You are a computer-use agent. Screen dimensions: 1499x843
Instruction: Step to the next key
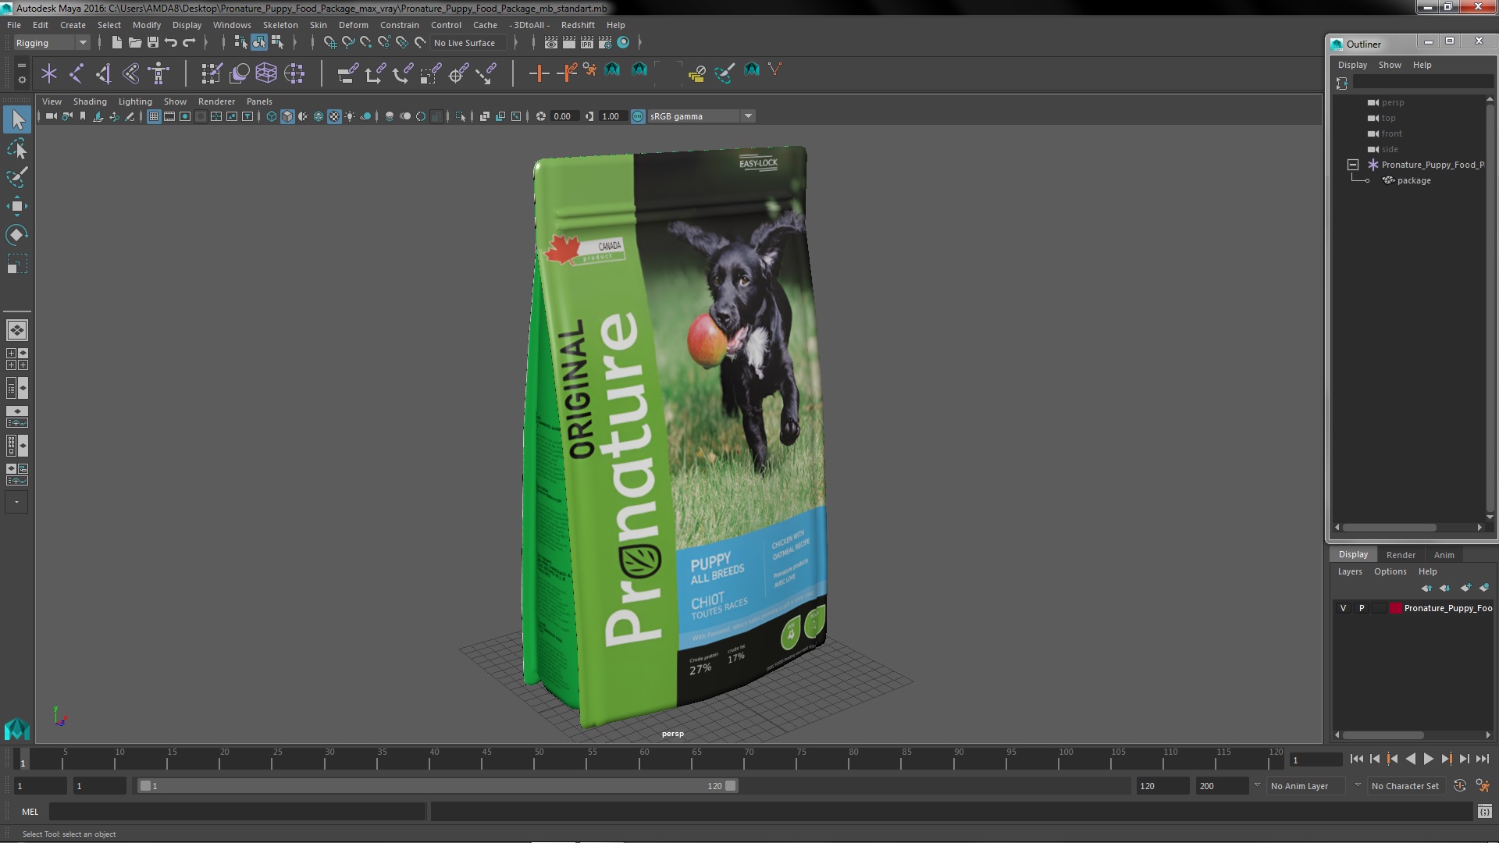[1446, 759]
